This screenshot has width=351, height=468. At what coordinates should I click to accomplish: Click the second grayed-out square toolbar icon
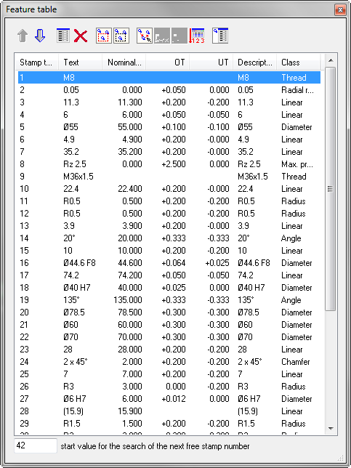(179, 36)
